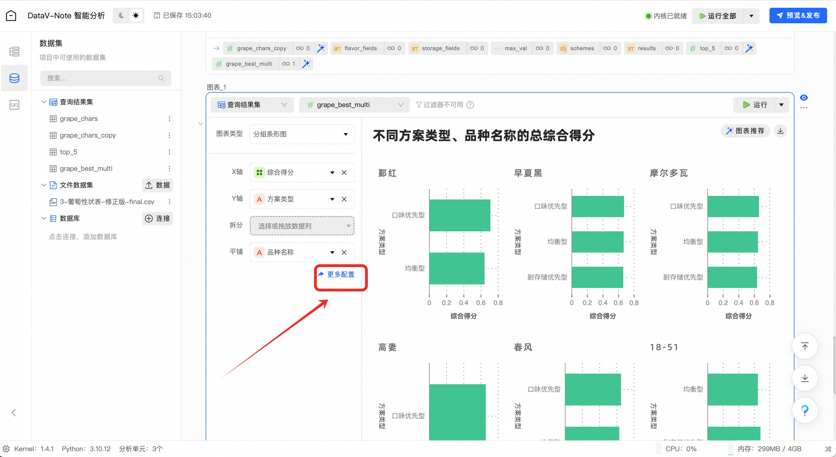Click the magic wand next to grape_best_multi
This screenshot has width=836, height=457.
pyautogui.click(x=306, y=64)
